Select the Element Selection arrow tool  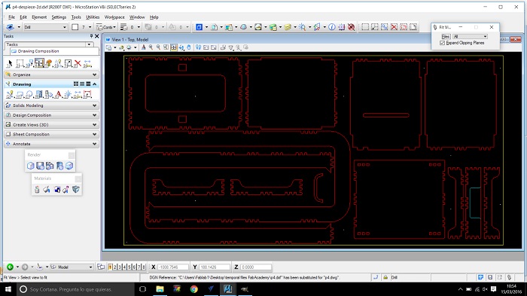9,63
